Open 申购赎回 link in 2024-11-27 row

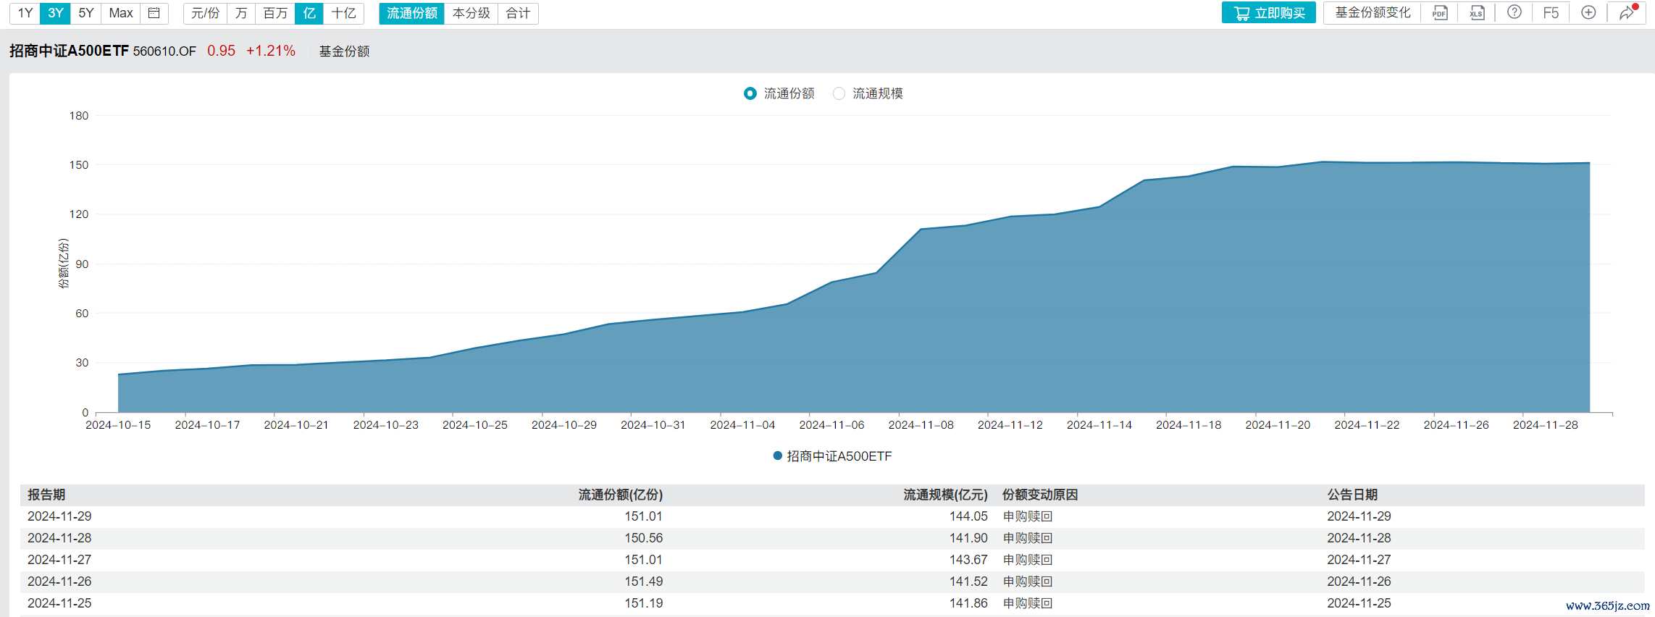[x=1028, y=560]
